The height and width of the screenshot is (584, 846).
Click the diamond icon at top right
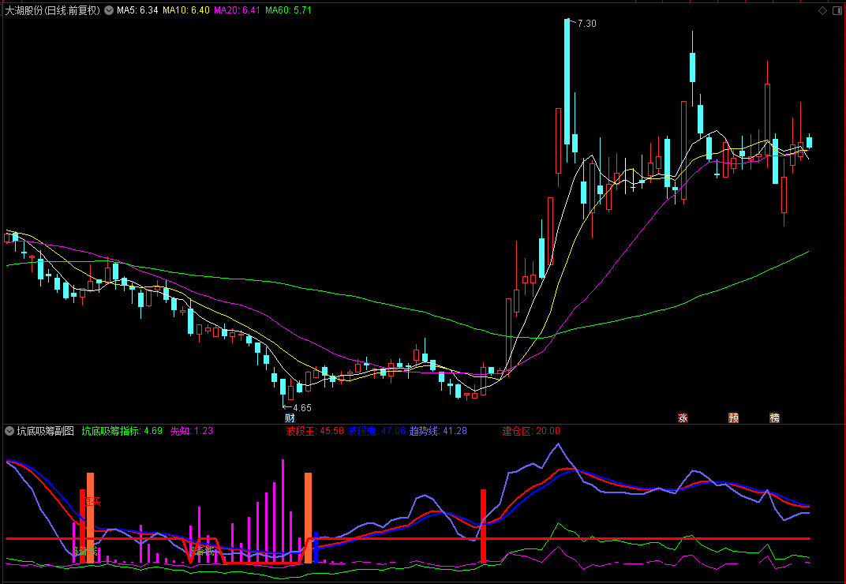823,10
